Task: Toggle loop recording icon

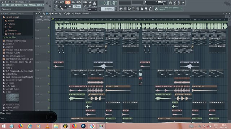Action: coord(79,2)
